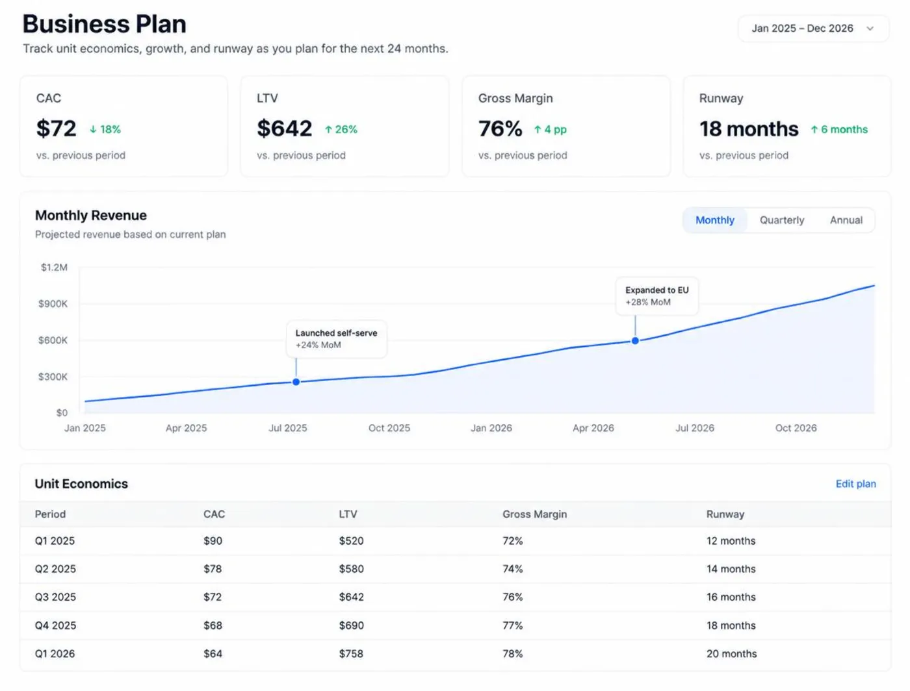The image size is (910, 691).
Task: Click the $1.2M y-axis label
Action: [54, 268]
